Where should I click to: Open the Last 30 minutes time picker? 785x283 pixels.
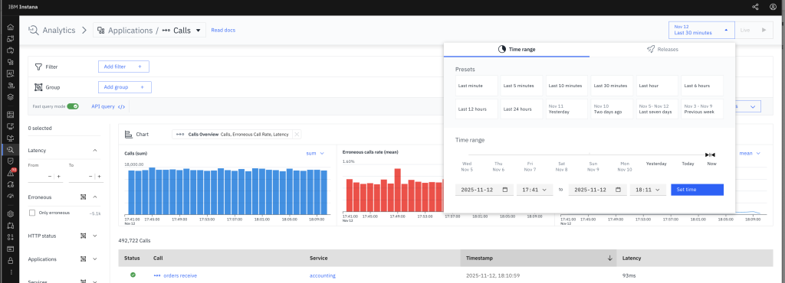(701, 30)
